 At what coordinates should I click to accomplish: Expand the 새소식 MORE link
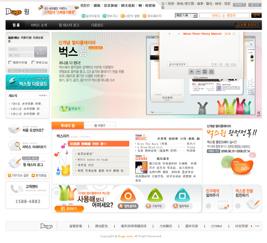[43, 95]
